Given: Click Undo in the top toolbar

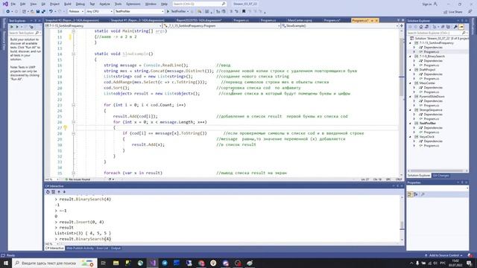Looking at the screenshot, I should point(51,12).
